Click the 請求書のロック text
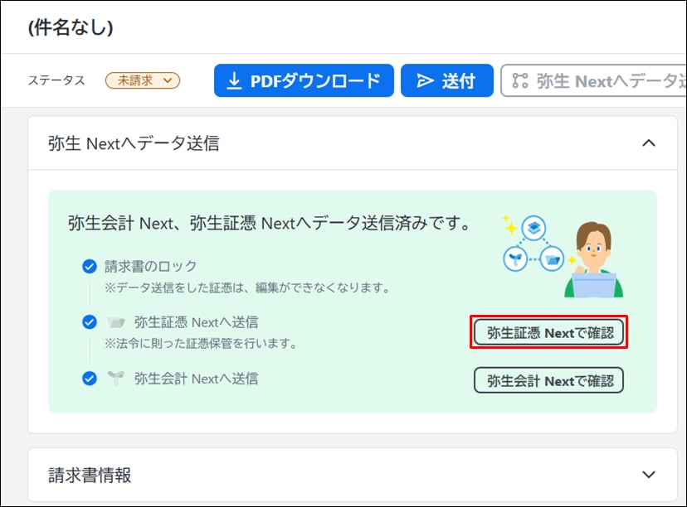The width and height of the screenshot is (687, 507). [x=151, y=266]
